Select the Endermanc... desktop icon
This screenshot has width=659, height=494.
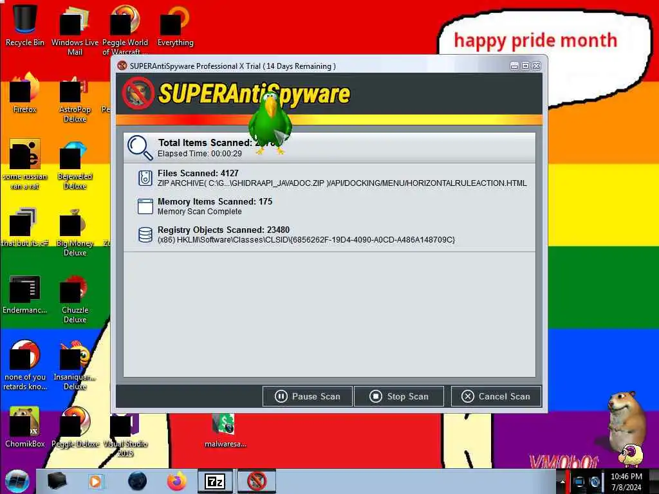coord(25,294)
